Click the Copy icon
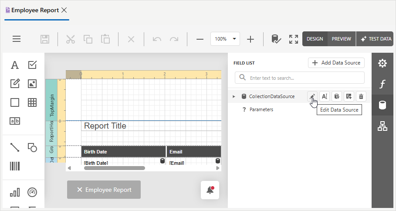This screenshot has height=211, width=396. pyautogui.click(x=88, y=39)
